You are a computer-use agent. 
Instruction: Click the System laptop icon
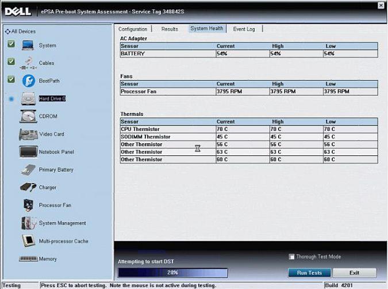pyautogui.click(x=28, y=45)
